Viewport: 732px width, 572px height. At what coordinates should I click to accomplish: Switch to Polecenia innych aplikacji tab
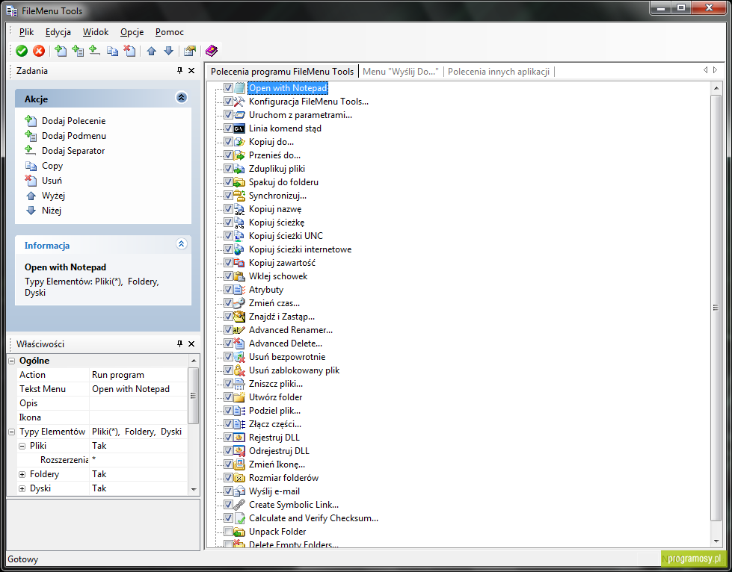point(499,72)
